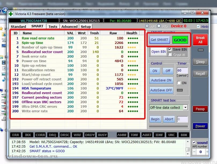This screenshot has height=164, width=217.
Task: Click the WL750GSA6472B model name field
Action: click(x=34, y=21)
